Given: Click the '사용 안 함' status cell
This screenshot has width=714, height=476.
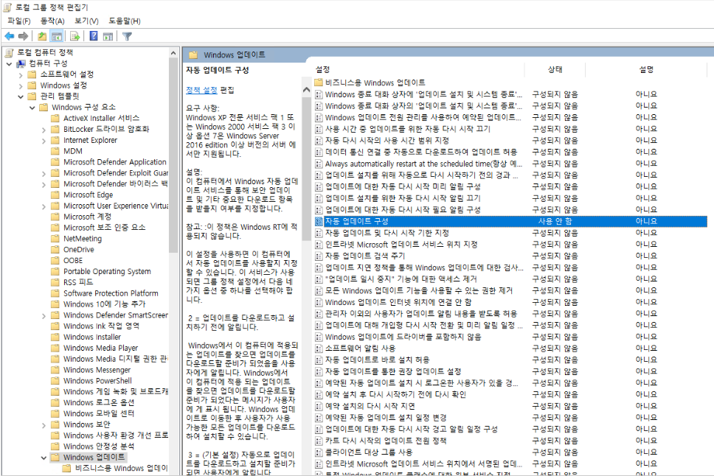Looking at the screenshot, I should [x=555, y=221].
